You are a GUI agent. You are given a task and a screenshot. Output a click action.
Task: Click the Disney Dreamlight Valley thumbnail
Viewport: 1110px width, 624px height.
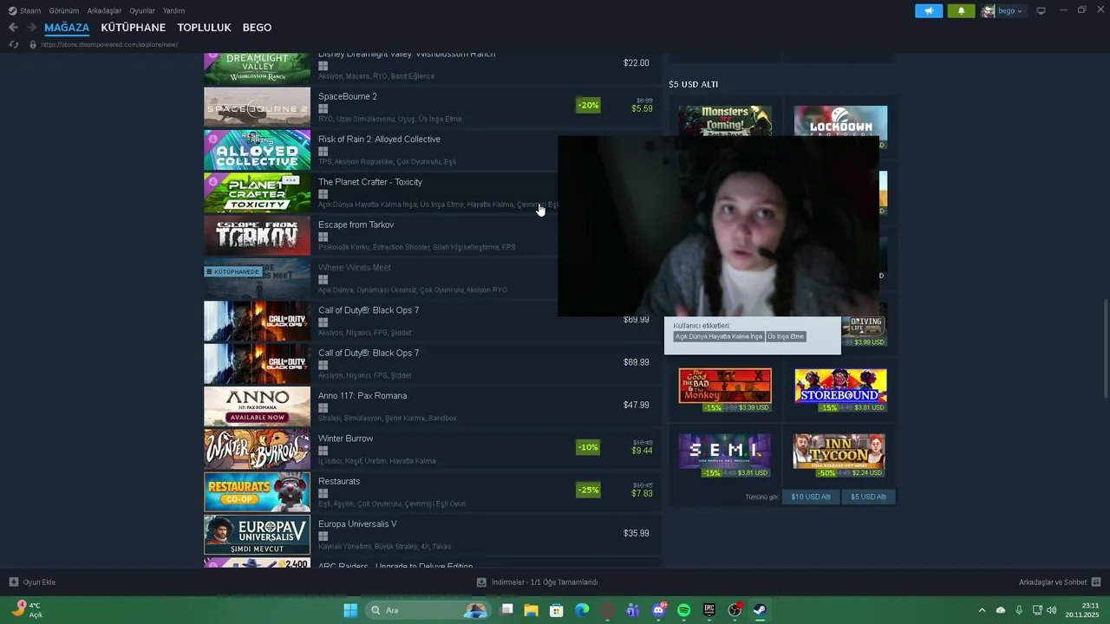click(257, 68)
